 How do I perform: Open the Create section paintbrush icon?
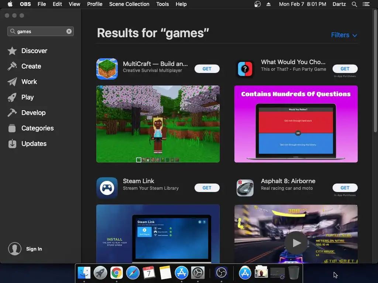click(x=12, y=66)
